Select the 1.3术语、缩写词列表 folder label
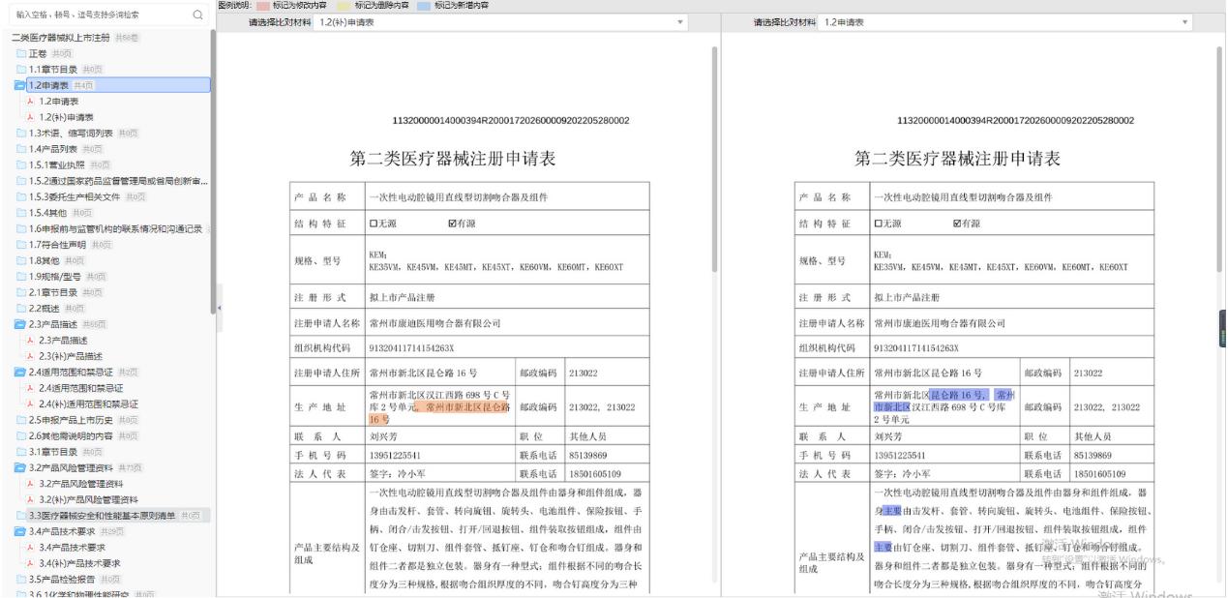Image resolution: width=1228 pixels, height=598 pixels. click(71, 133)
